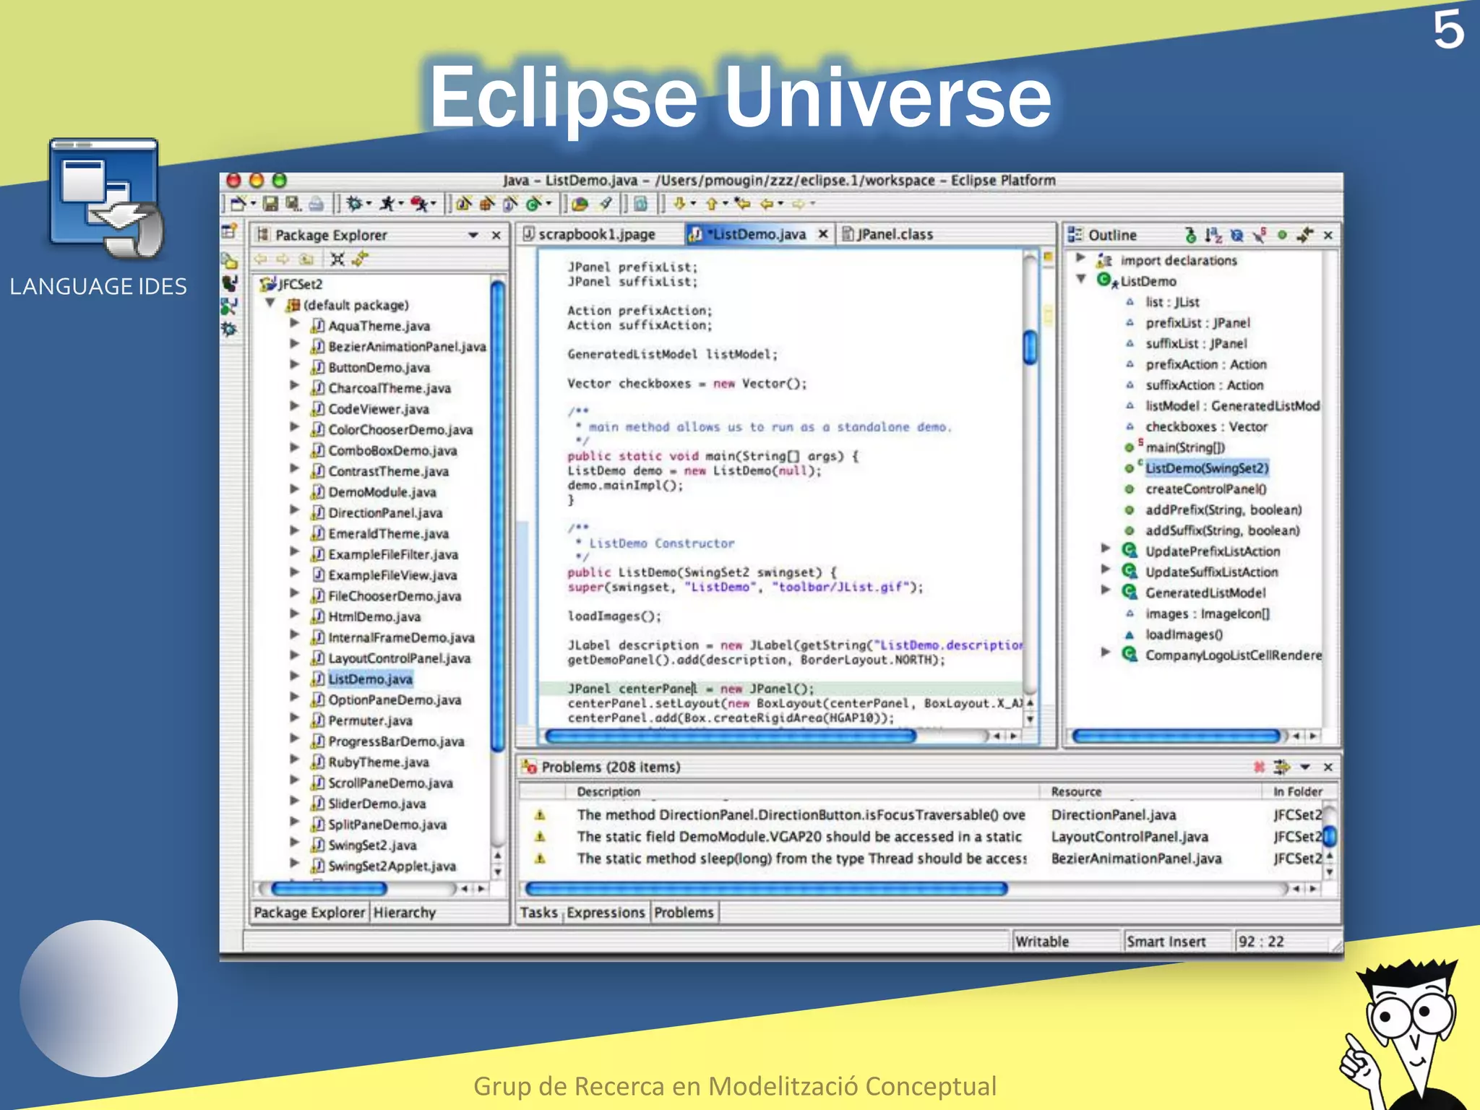The image size is (1480, 1110).
Task: Toggle hide fields in Outline toolbar
Action: coord(1236,236)
